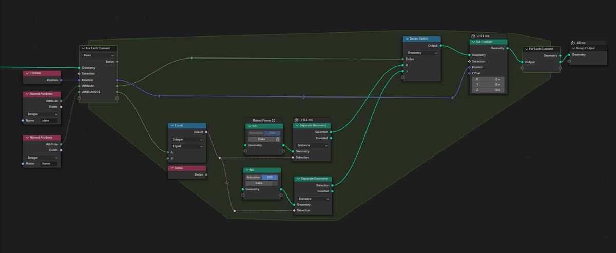Viewport: 616px width, 253px height.
Task: Click Index output socket of Index node
Action: tap(206, 174)
